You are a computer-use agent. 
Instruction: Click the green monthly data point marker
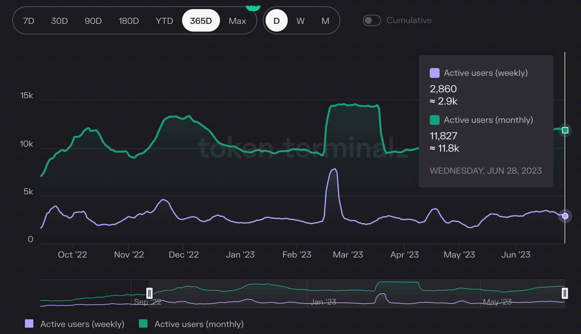565,131
